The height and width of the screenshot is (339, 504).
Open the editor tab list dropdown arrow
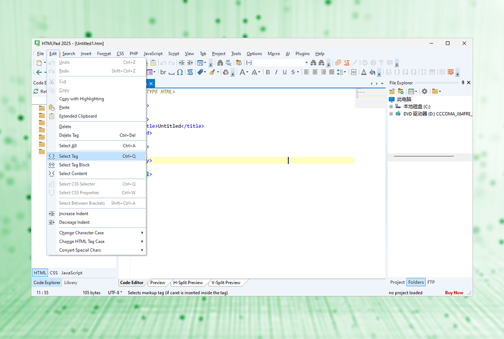(382, 84)
